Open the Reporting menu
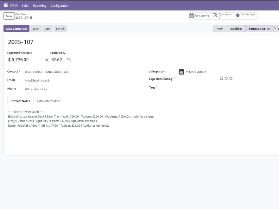The width and height of the screenshot is (279, 209). [x=40, y=6]
